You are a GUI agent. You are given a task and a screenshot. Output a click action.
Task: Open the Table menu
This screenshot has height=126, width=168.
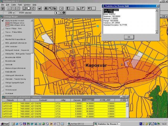tap(13, 5)
